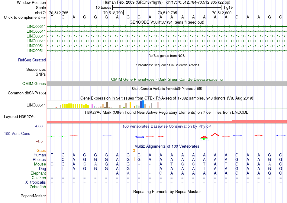Click the pink H3K27Ac signal band
Viewport: 287px width, 203px height.
point(167,122)
